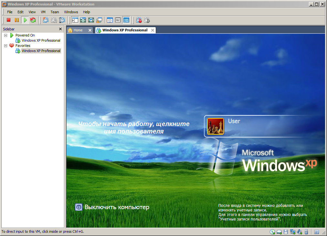Click the Replay recording toolbar icon
The image size is (327, 236).
pyautogui.click(x=147, y=20)
